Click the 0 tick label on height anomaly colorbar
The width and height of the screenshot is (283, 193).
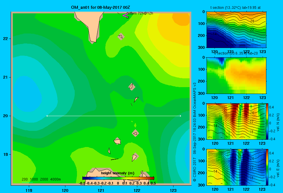coord(118,183)
